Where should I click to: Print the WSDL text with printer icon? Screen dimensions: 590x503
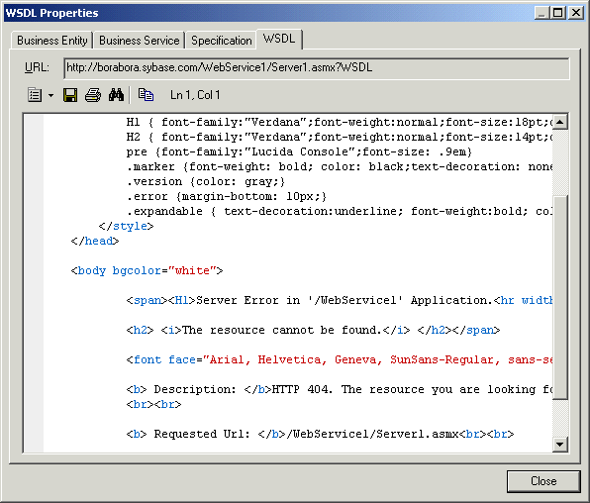tap(93, 95)
